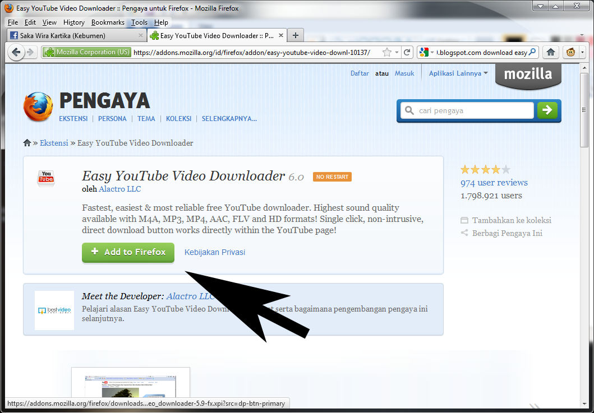This screenshot has height=413, width=594.
Task: Open the PERSONA category link
Action: [x=112, y=118]
